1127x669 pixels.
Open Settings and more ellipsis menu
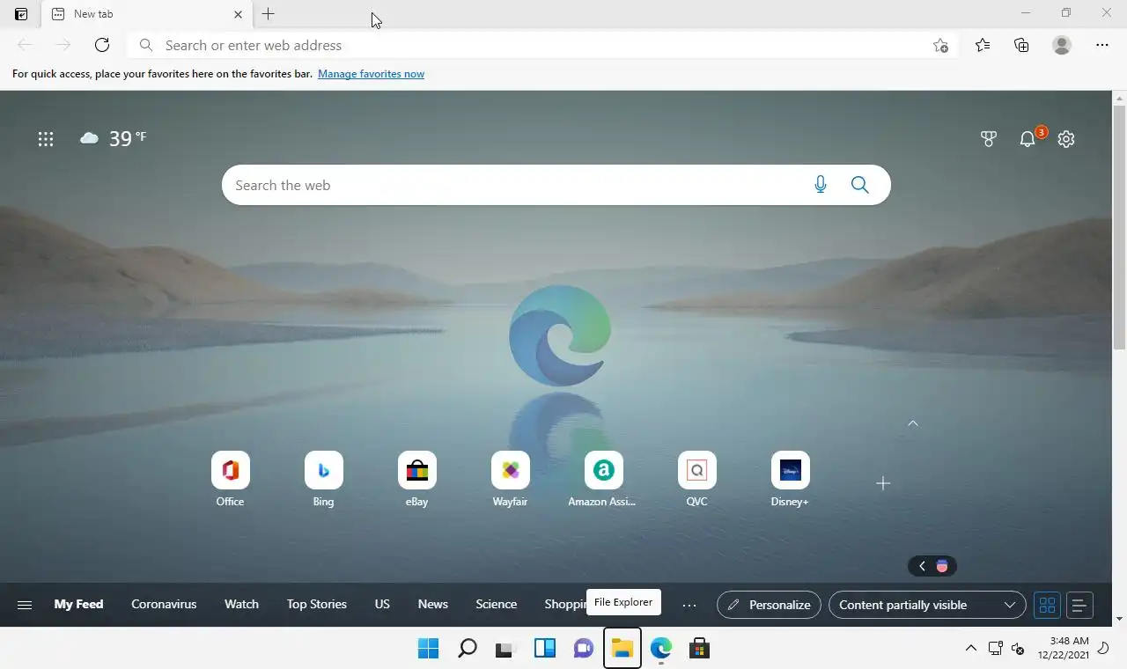pyautogui.click(x=1102, y=45)
